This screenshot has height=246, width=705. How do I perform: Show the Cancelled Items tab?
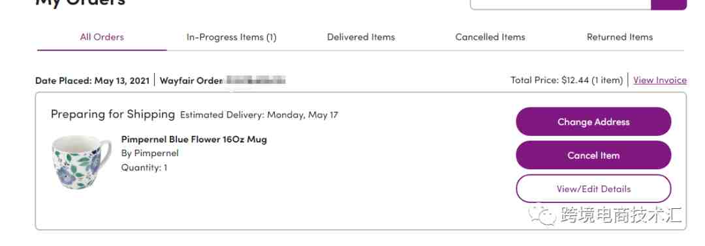(x=490, y=37)
